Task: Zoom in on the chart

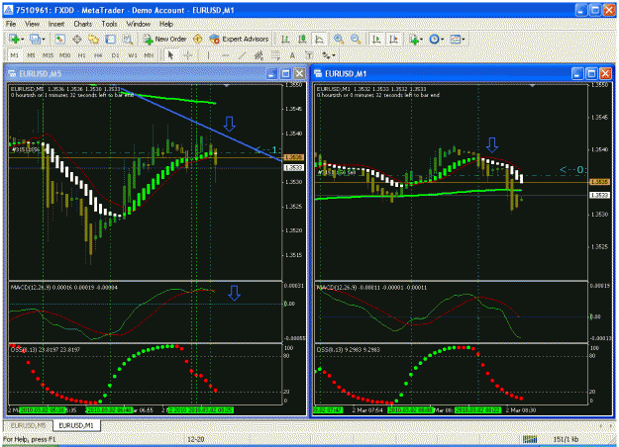Action: [x=339, y=39]
